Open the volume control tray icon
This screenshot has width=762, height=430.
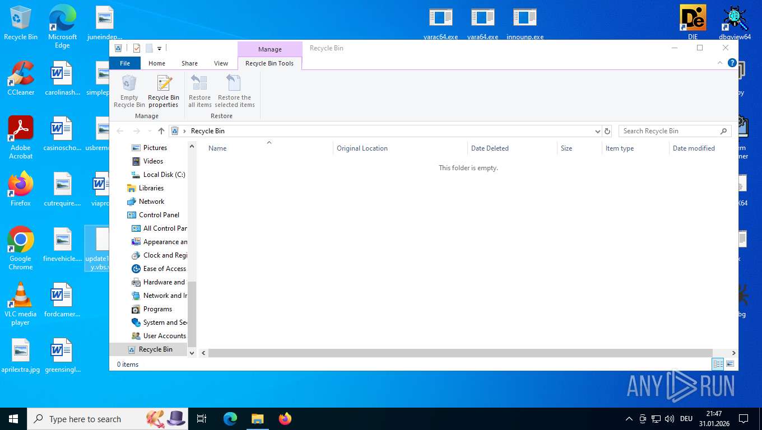click(x=669, y=419)
